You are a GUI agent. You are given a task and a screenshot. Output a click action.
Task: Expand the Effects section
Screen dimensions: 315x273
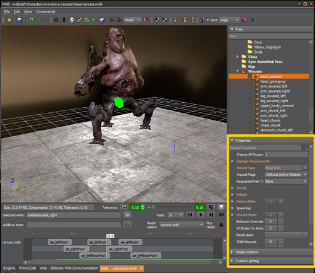pyautogui.click(x=232, y=195)
